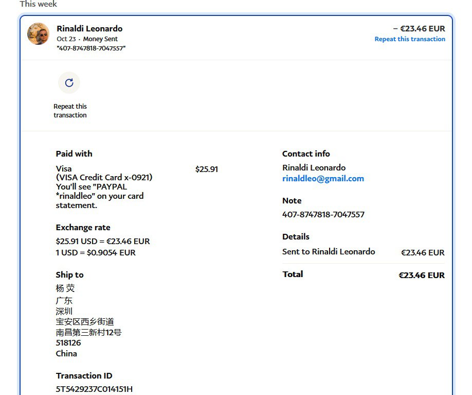This screenshot has height=395, width=472.
Task: Collapse the transaction via Rinaldi Leonardo header name
Action: (89, 29)
